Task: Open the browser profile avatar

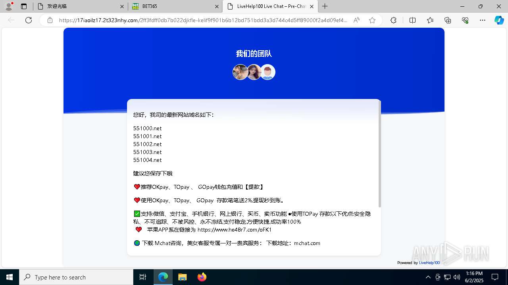Action: [x=9, y=6]
